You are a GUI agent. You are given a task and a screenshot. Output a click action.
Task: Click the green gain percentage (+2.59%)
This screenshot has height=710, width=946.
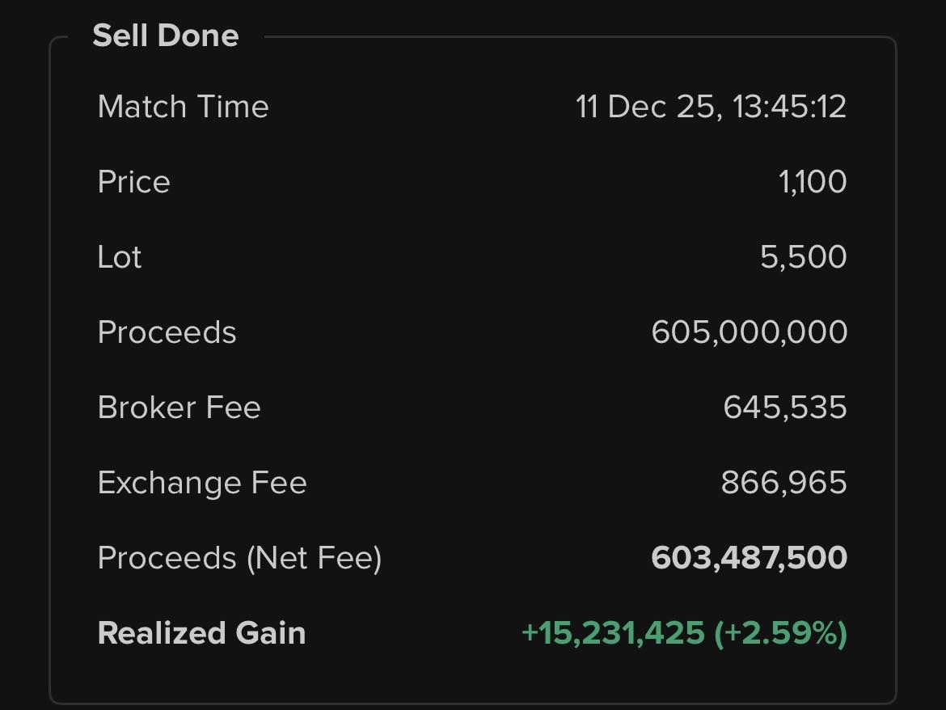[x=780, y=633]
